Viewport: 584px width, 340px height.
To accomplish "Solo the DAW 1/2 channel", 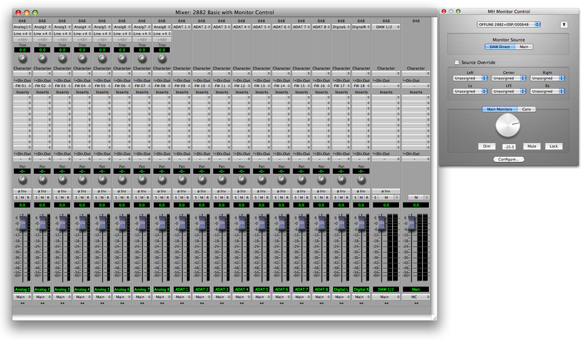I will click(x=375, y=198).
